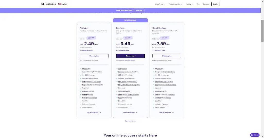Image resolution: width=264 pixels, height=138 pixels.
Task: Click the Cloud Startup plan discount tag
Action: (164, 38)
